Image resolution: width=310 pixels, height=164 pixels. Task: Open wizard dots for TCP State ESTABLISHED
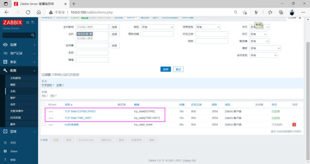[51, 112]
